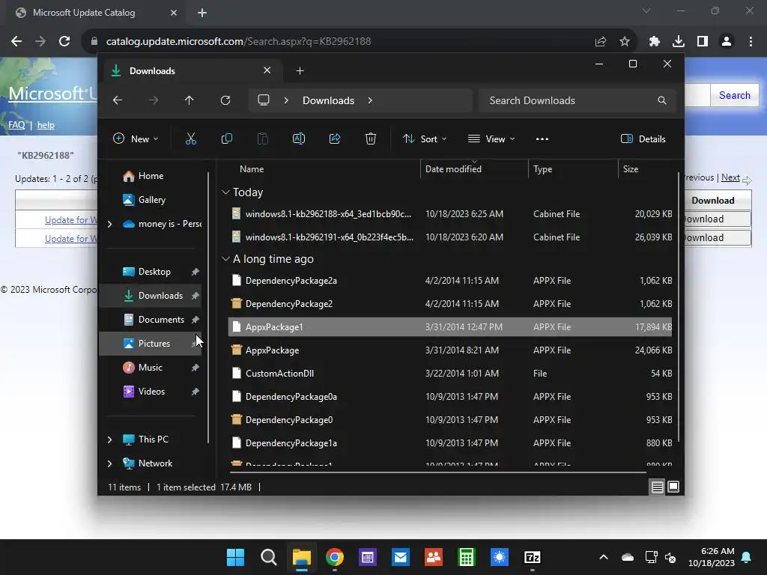Open Chrome downloads icon

[679, 42]
